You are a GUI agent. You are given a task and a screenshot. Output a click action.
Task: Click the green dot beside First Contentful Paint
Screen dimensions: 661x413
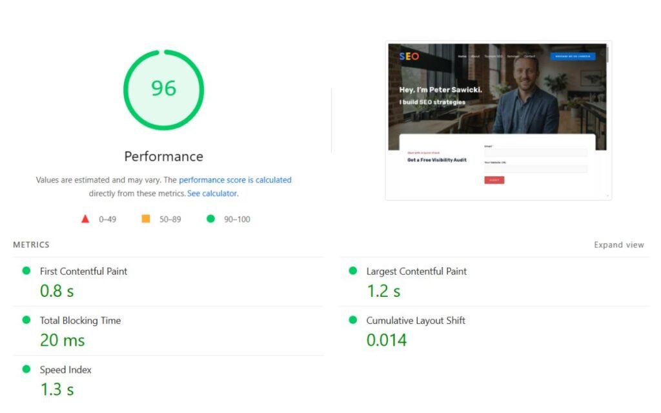[26, 271]
